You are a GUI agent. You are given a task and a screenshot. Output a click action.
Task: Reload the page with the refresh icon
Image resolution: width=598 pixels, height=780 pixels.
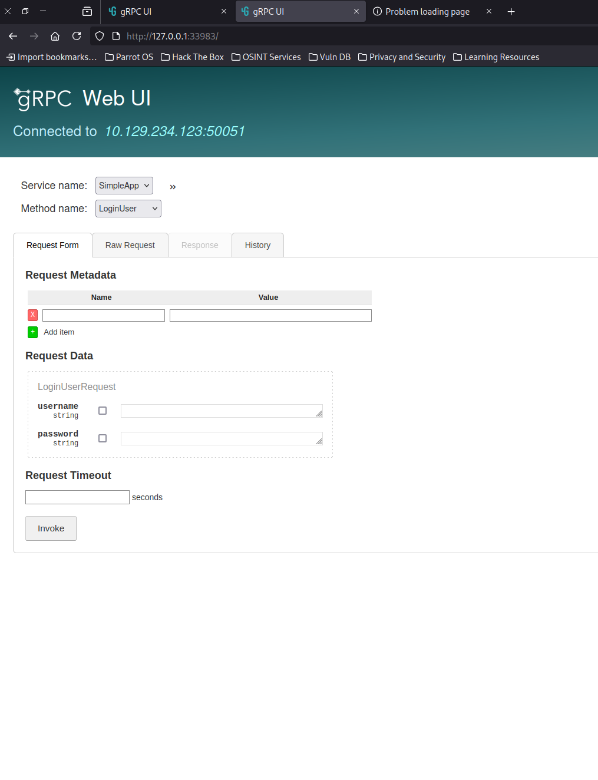[77, 36]
